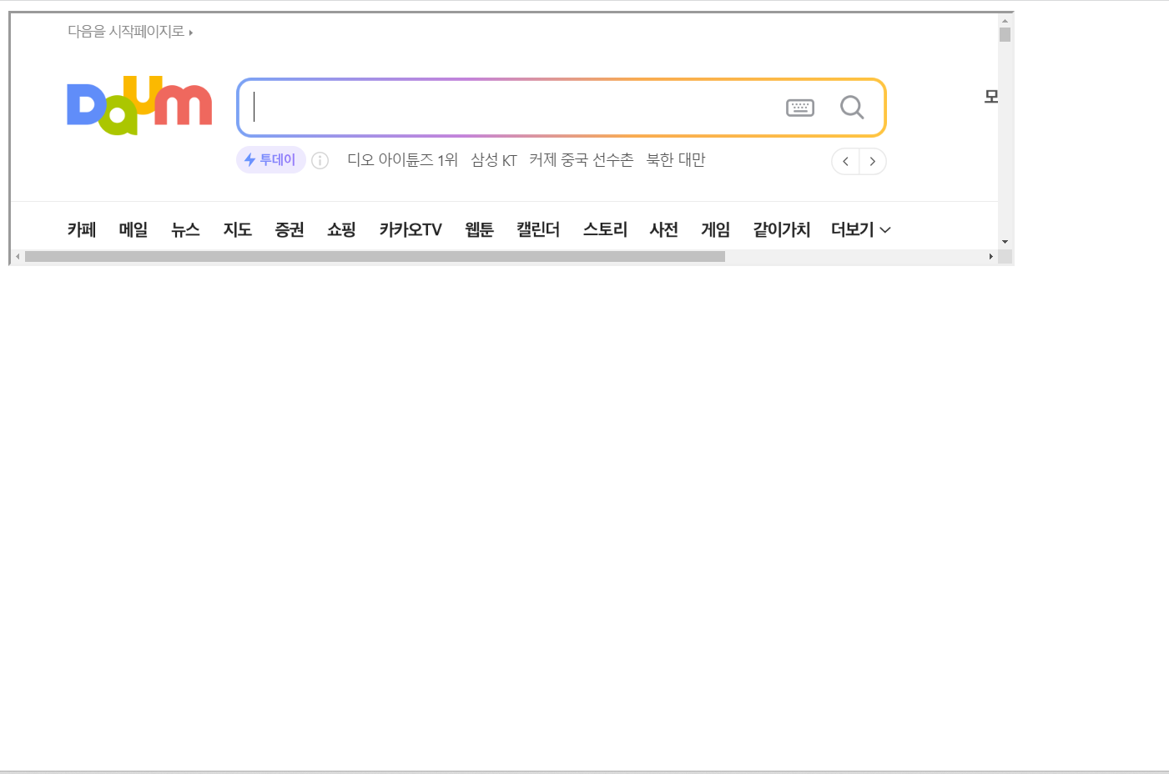Click the magnifying glass search icon
The width and height of the screenshot is (1169, 774).
852,108
